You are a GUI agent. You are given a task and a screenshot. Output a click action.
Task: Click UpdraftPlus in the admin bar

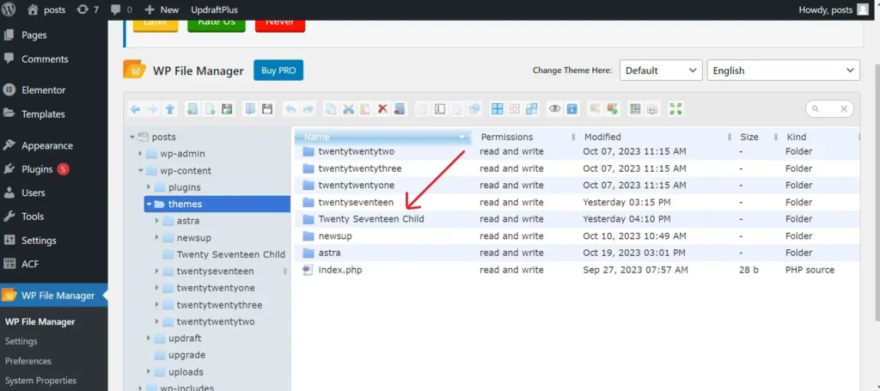214,9
